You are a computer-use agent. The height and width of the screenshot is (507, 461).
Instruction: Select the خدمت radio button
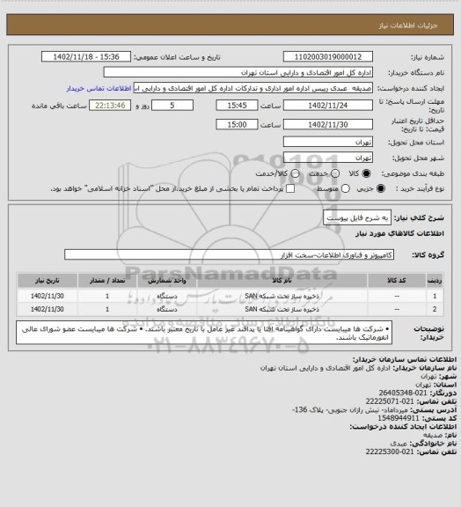pos(335,173)
